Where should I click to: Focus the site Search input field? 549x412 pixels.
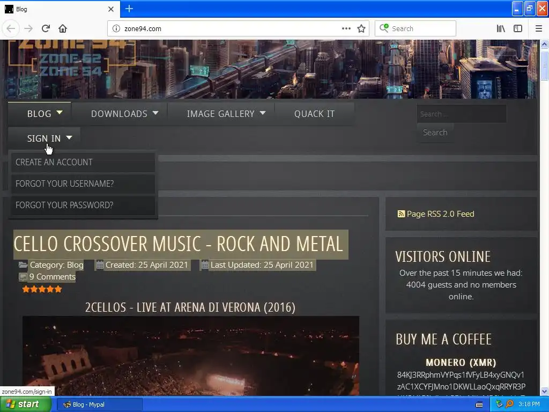point(462,114)
